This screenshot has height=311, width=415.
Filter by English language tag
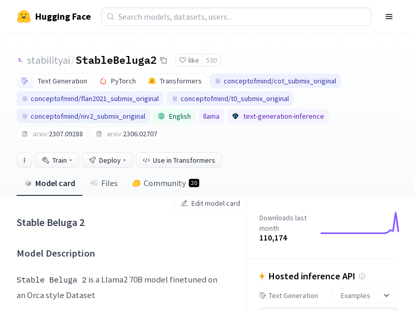click(174, 116)
